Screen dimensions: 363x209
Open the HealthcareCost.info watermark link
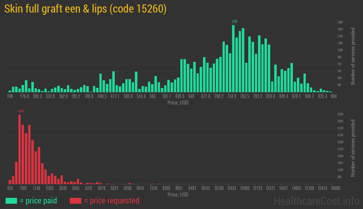[316, 201]
